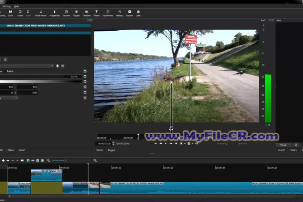The image size is (303, 202).
Task: Click the Save toolbar icon
Action: pos(11,13)
